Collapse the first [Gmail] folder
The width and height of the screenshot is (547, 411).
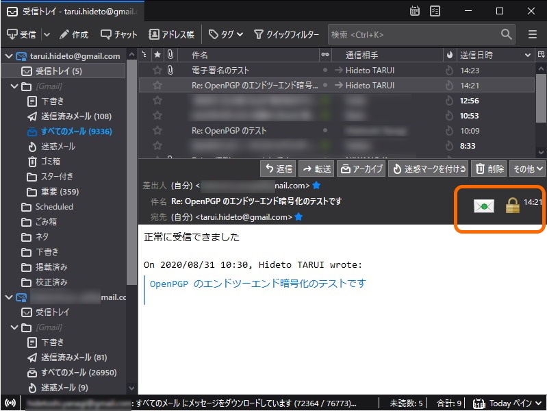[14, 86]
